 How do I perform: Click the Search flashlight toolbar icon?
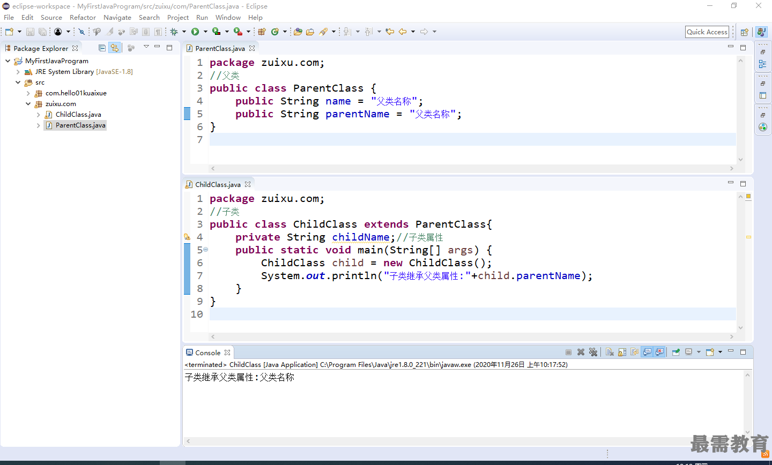point(323,32)
